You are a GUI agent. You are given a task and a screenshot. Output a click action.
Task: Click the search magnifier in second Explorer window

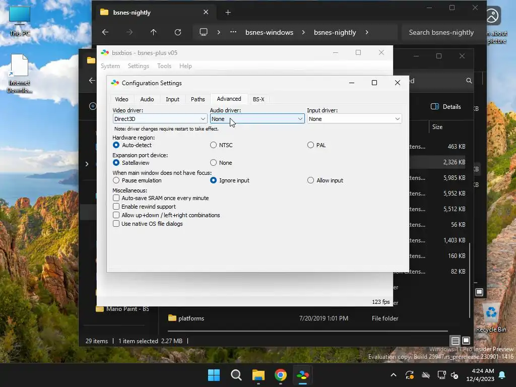pyautogui.click(x=469, y=81)
